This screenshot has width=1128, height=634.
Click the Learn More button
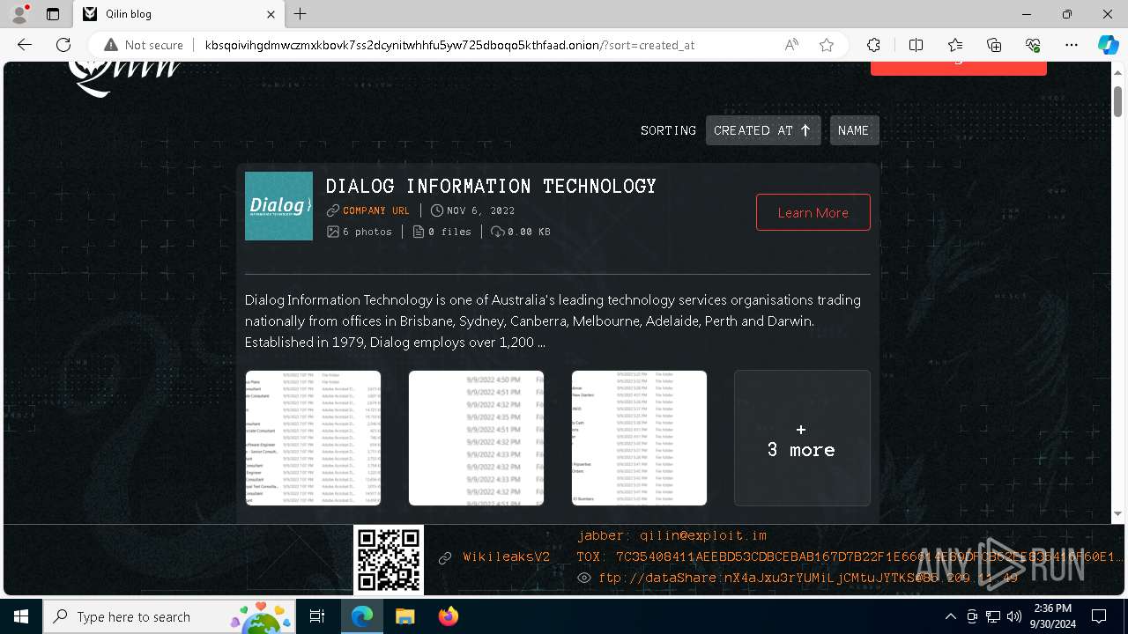click(x=813, y=212)
